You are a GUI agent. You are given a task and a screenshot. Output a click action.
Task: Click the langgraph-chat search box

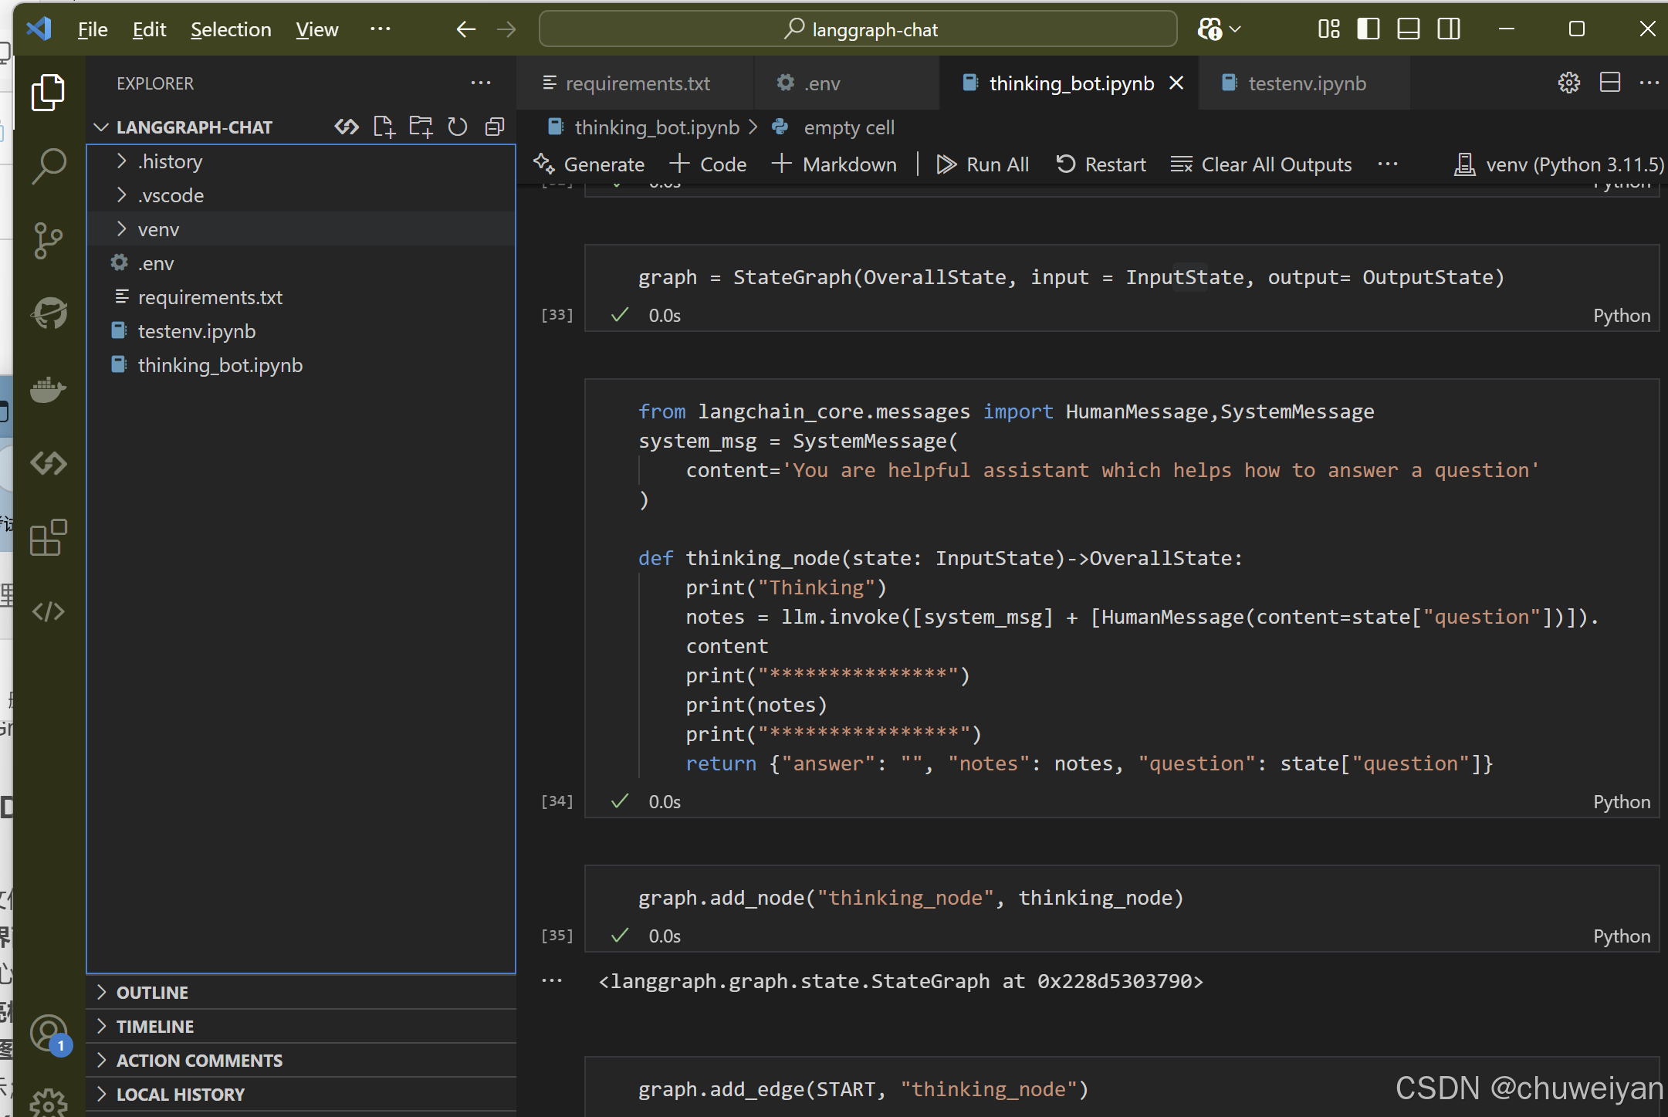pos(857,29)
